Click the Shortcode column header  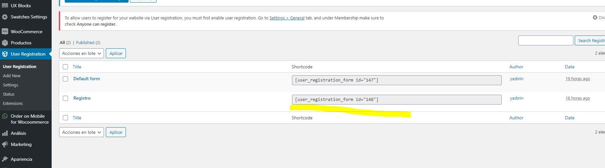302,67
